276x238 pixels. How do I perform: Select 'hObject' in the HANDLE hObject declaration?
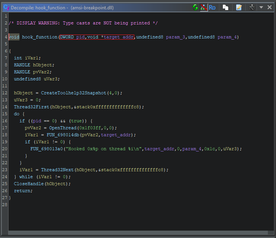point(42,65)
